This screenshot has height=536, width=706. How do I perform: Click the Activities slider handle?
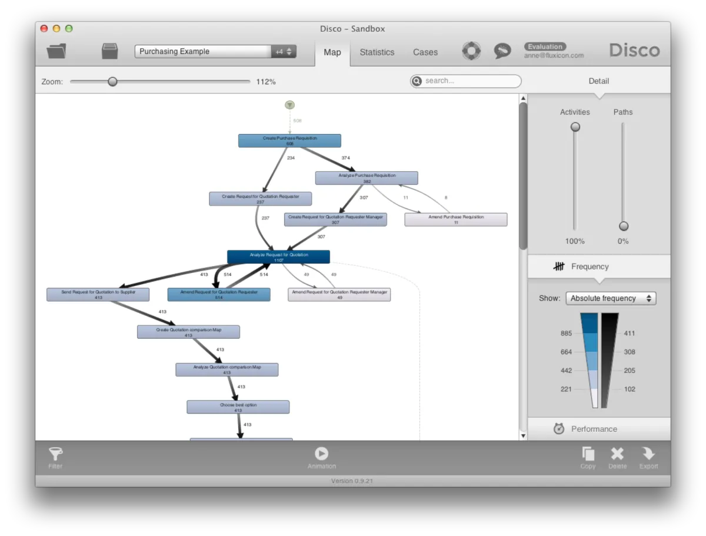click(575, 126)
